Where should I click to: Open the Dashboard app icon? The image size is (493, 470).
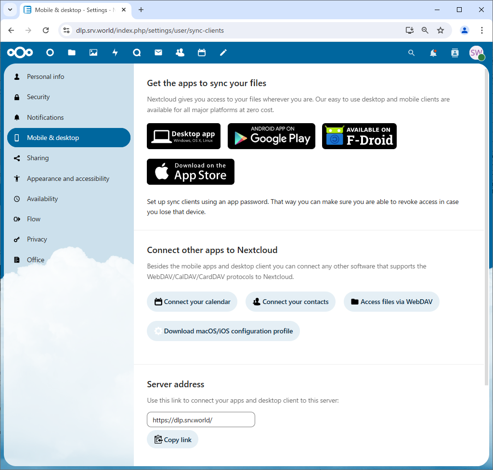tap(50, 52)
